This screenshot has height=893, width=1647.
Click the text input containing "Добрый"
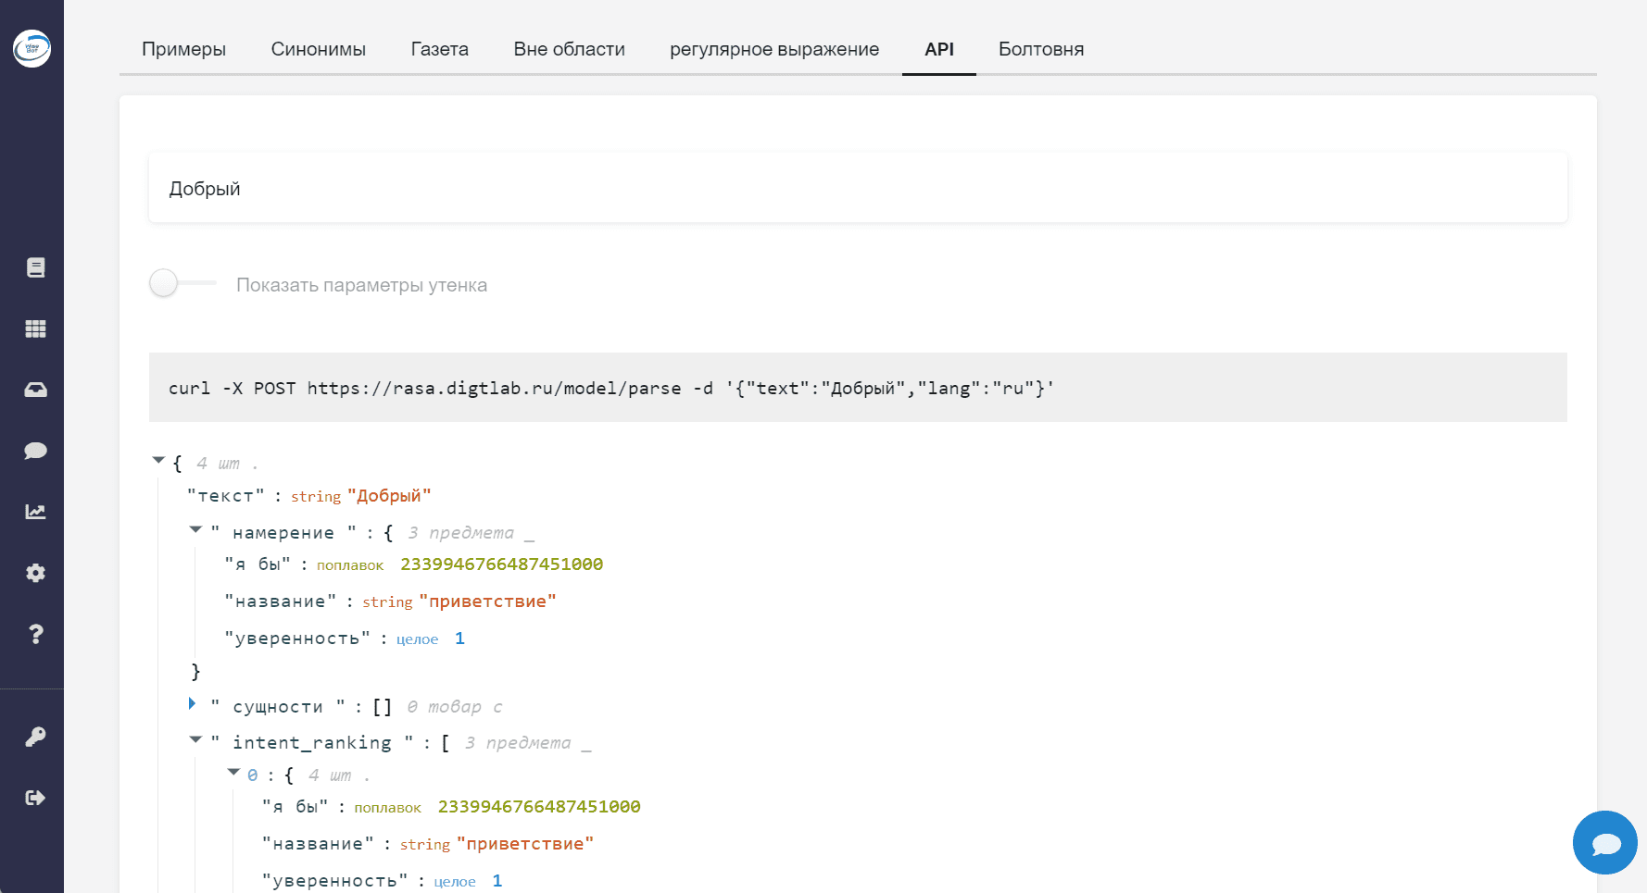858,188
